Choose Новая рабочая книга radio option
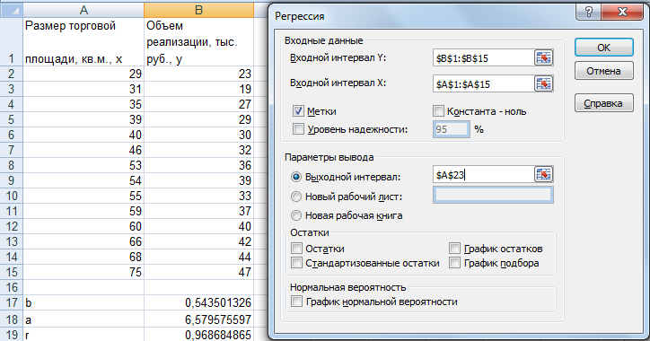650x341 pixels. (296, 215)
